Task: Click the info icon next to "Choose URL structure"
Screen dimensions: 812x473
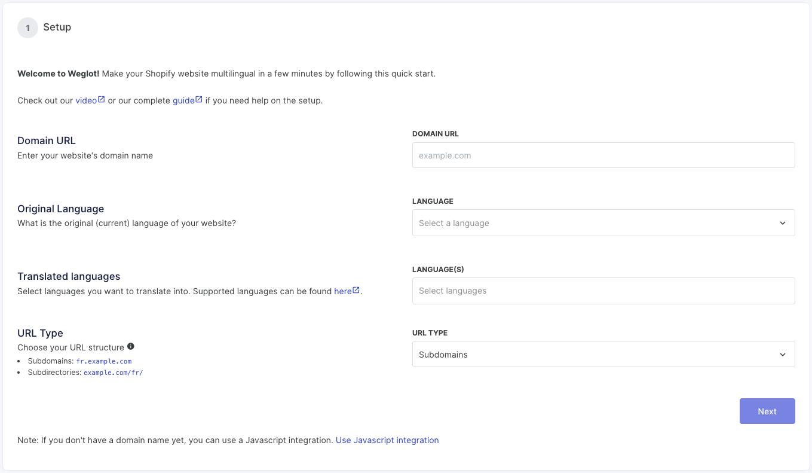Action: 131,346
